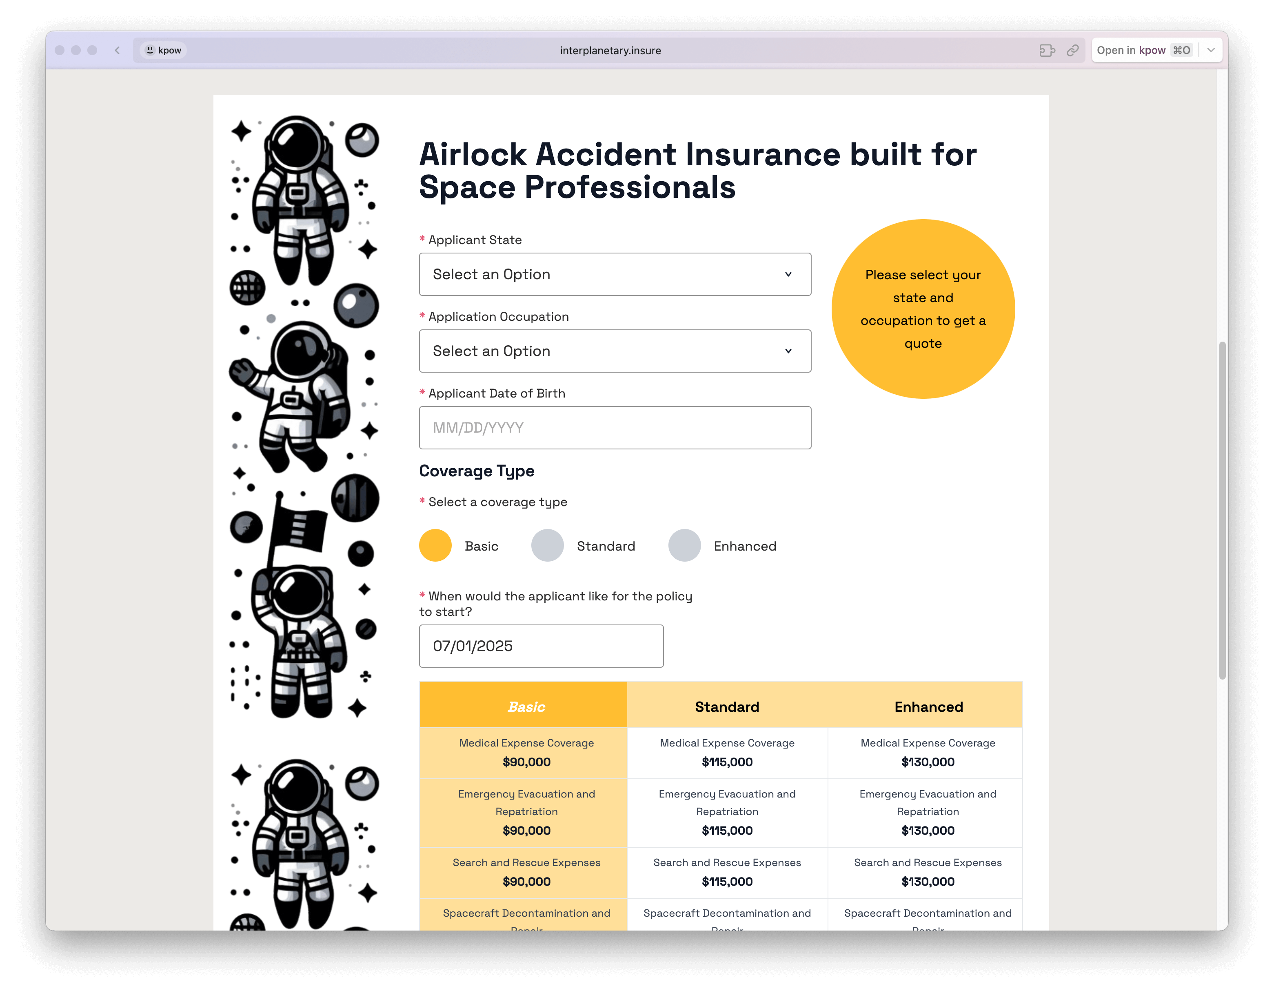Click Basic Search and Rescue Expenses cell
The width and height of the screenshot is (1274, 991).
523,873
